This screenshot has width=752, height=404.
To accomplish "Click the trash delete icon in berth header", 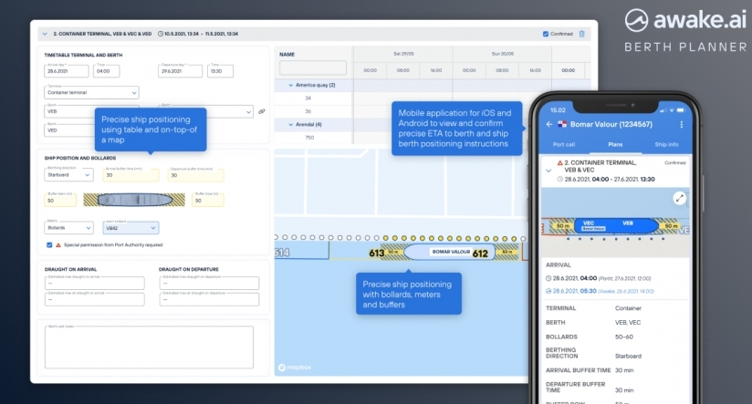I will coord(581,34).
